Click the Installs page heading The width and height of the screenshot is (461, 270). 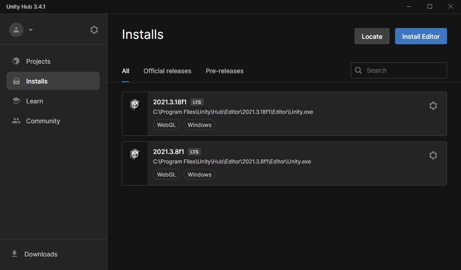[143, 34]
